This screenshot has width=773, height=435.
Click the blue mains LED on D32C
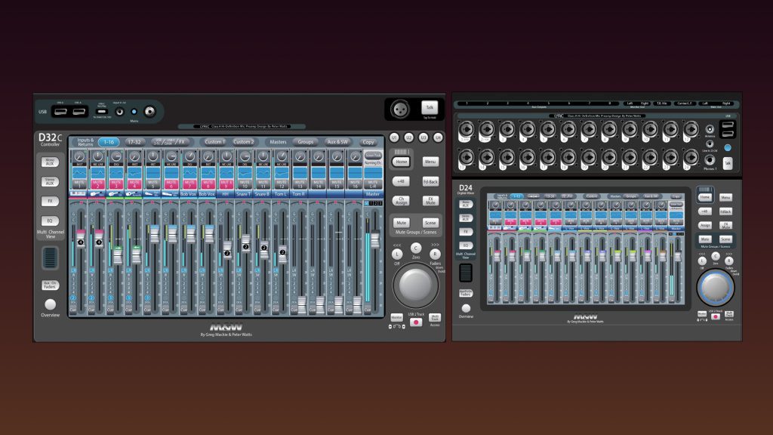134,112
